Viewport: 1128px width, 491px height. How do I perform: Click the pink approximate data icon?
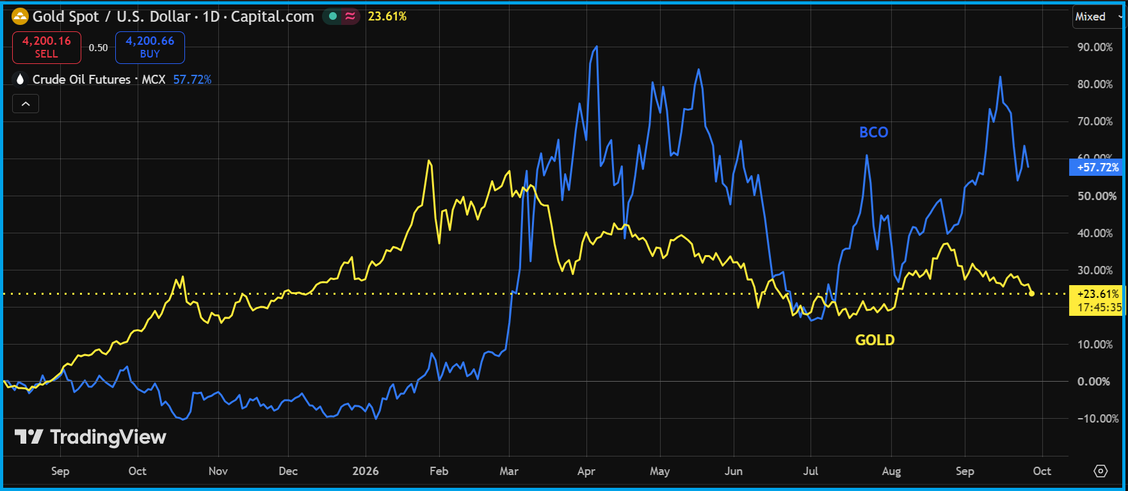[x=350, y=17]
